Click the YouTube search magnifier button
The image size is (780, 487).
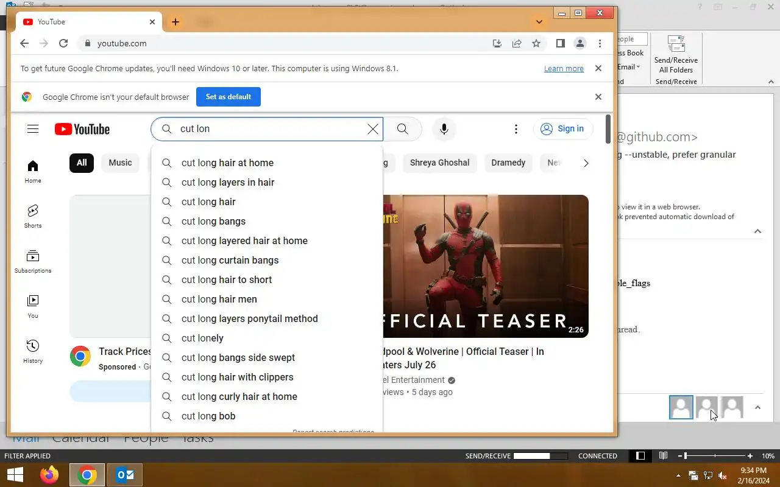[x=403, y=129]
